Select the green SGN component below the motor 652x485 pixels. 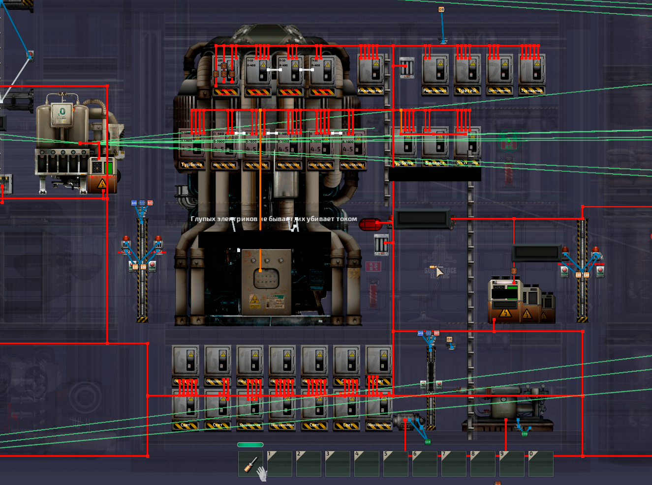coord(428,442)
